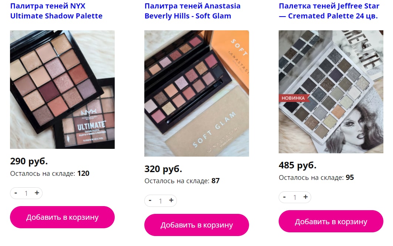Add Soft Glam palette priced 320 руб. to cart
The width and height of the screenshot is (393, 246).
click(197, 225)
